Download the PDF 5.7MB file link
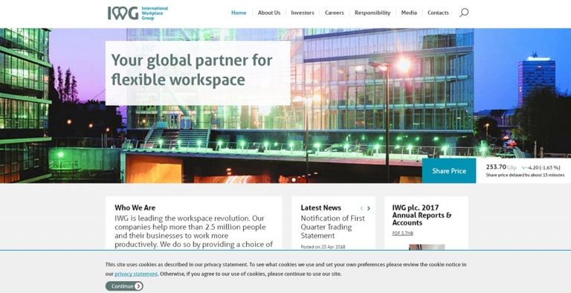This screenshot has width=571, height=293. click(402, 234)
